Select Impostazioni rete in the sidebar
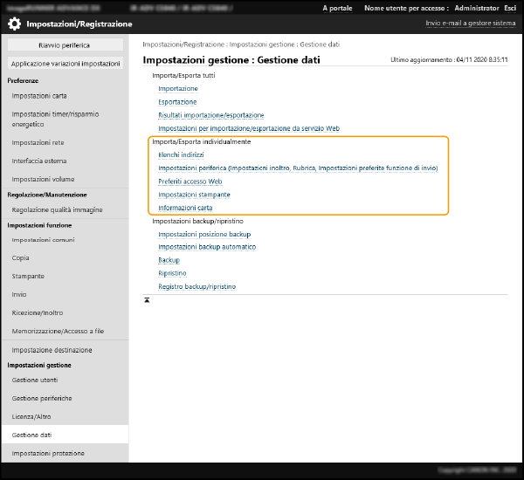Viewport: 524px width, 480px height. pyautogui.click(x=38, y=142)
